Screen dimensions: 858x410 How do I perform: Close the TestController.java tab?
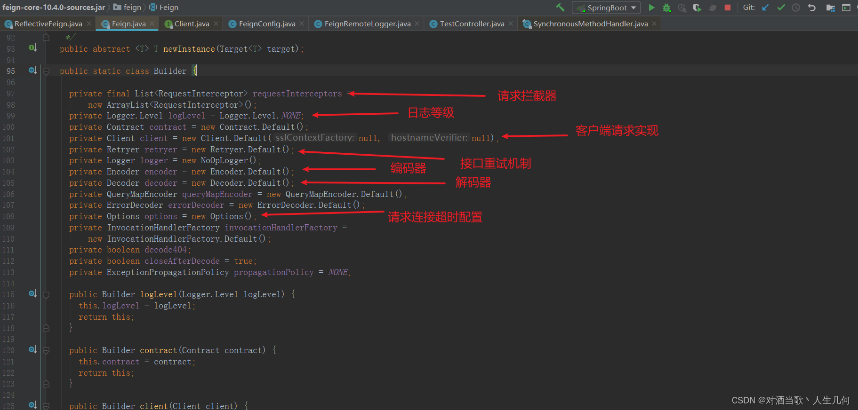(x=511, y=24)
